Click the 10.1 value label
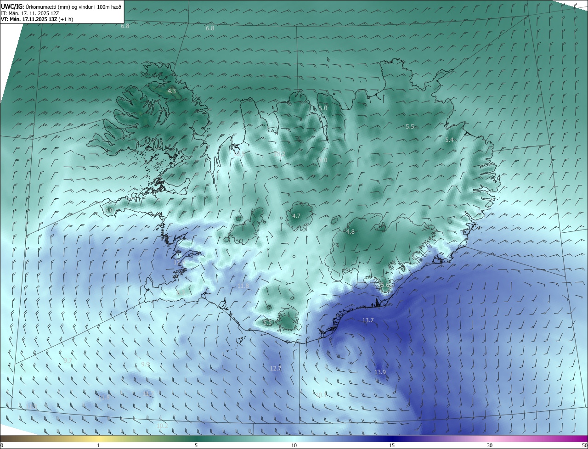The height and width of the screenshot is (449, 588). pos(320,394)
